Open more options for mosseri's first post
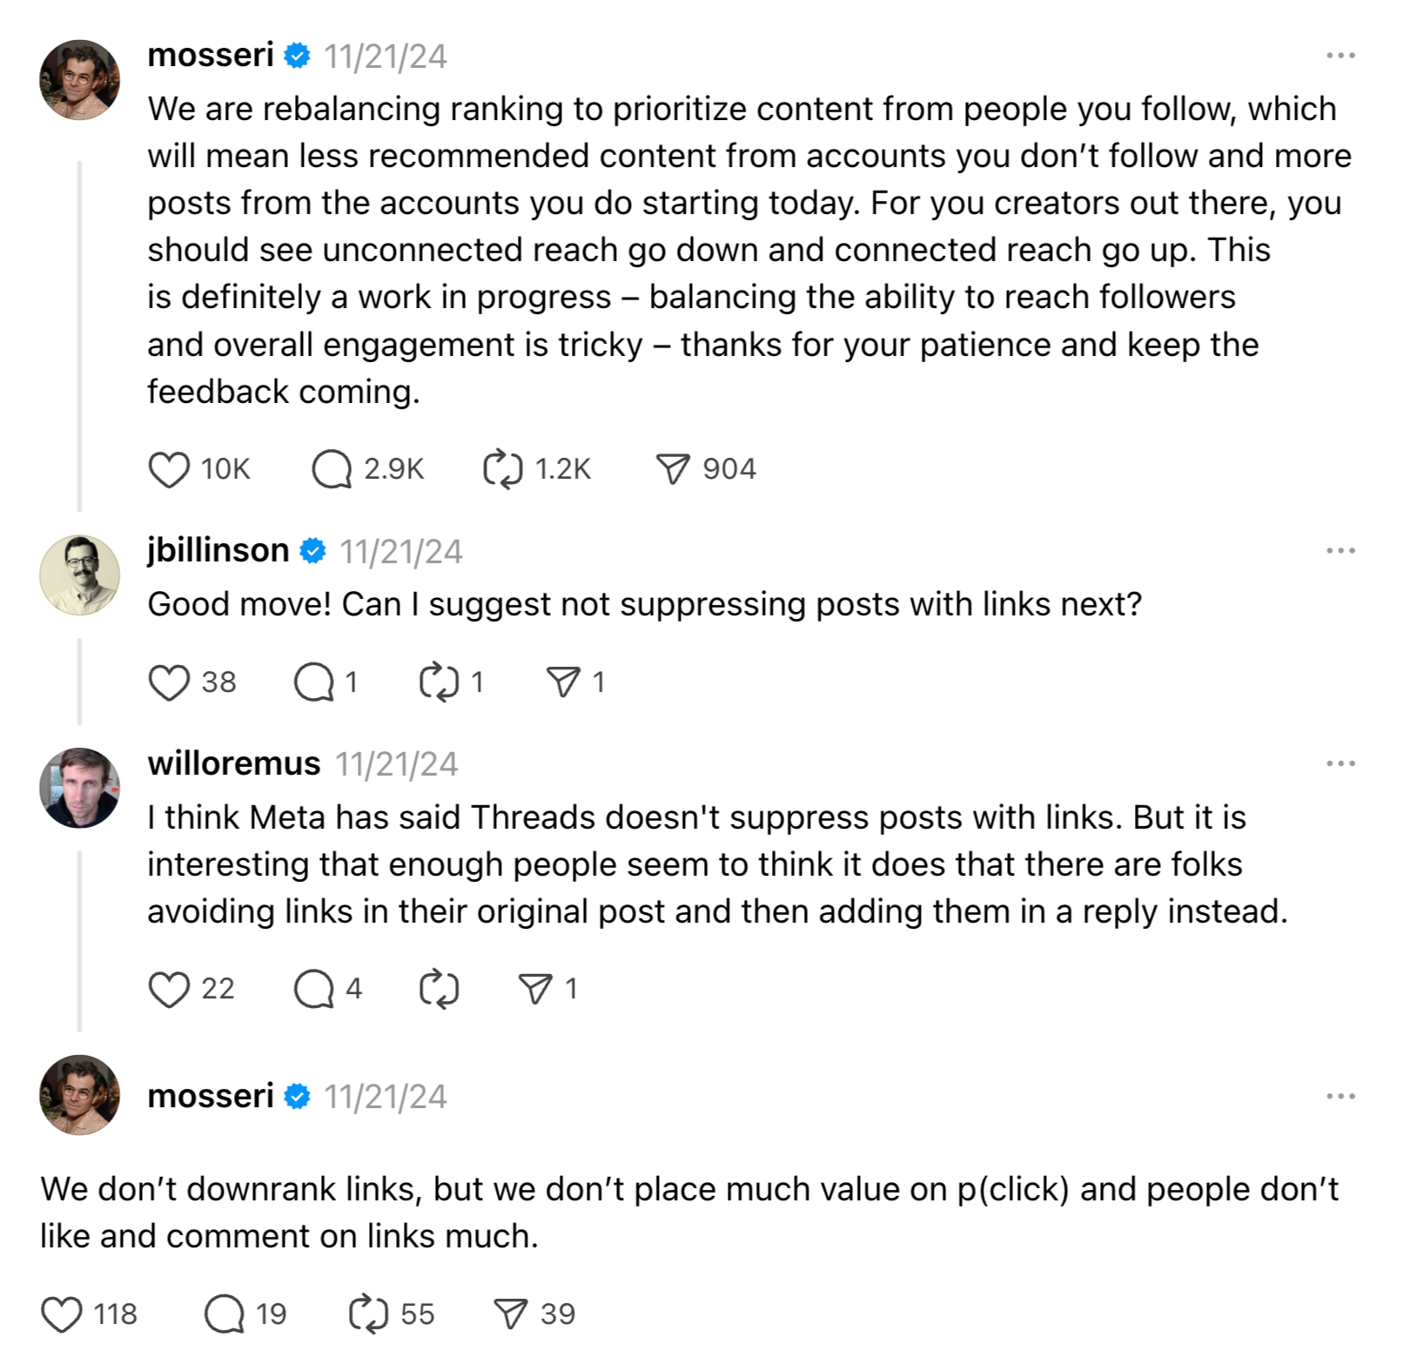Screen dimensions: 1403x1358 pos(1340,56)
